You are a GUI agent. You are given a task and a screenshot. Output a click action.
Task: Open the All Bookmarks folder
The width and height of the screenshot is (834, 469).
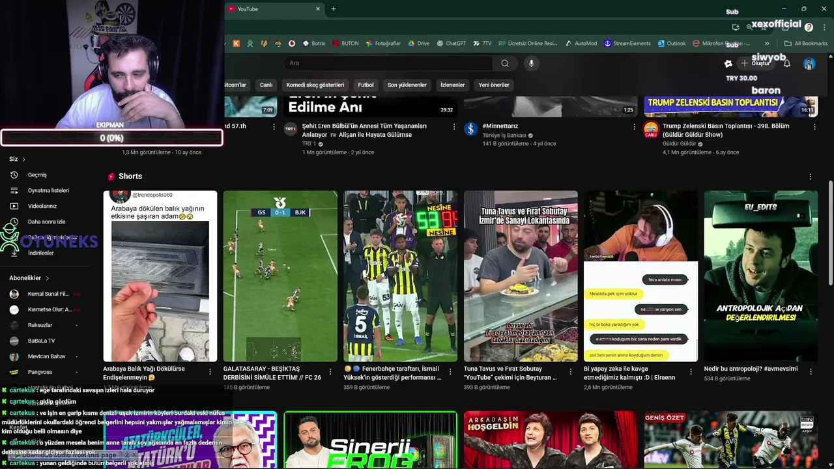click(806, 44)
